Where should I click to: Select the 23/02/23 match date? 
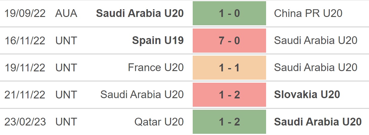point(25,122)
